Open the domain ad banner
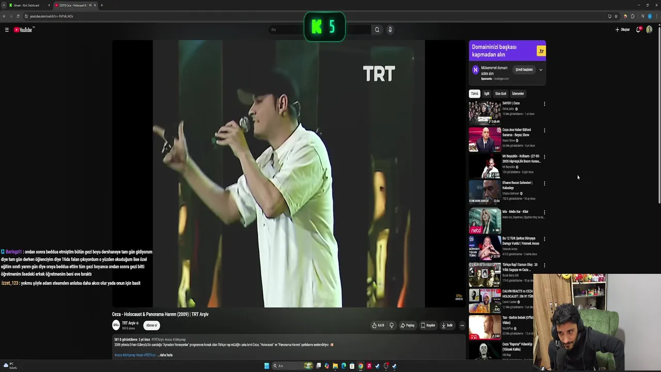This screenshot has height=372, width=661. point(507,51)
